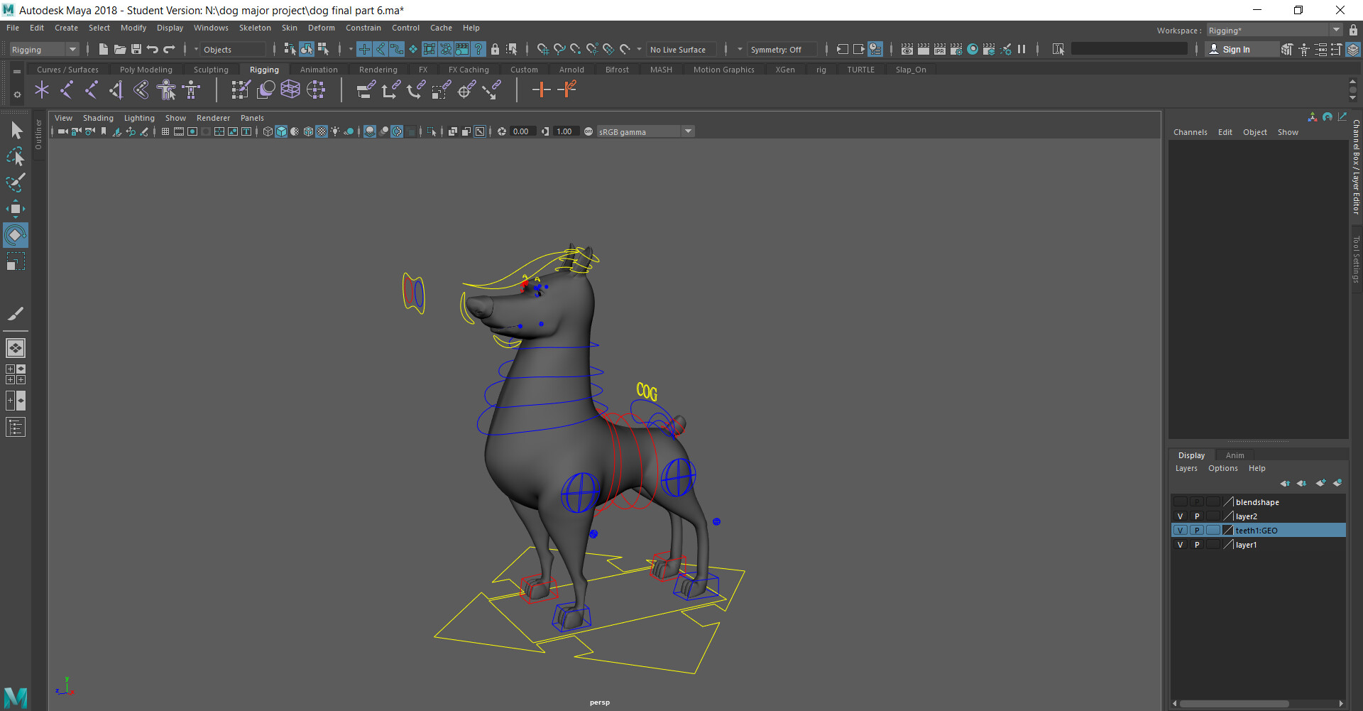Viewport: 1363px width, 711px height.
Task: Toggle playback P on layer2
Action: pyautogui.click(x=1196, y=516)
